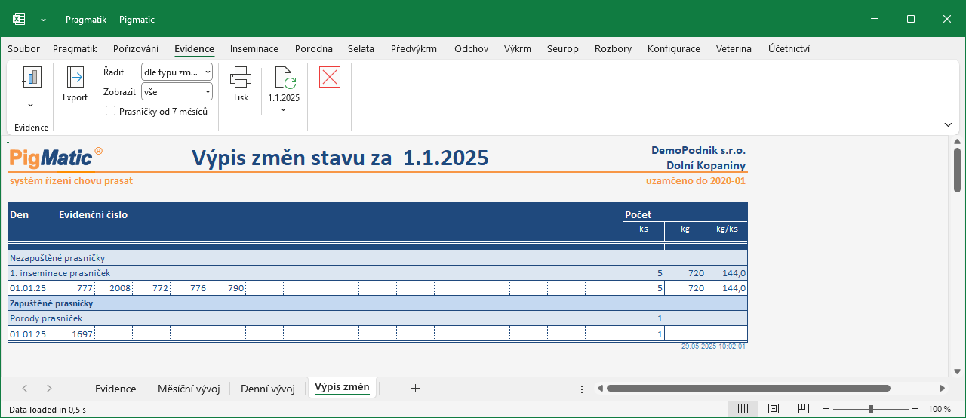
Task: Switch to the Denní vývoj sheet
Action: coord(268,389)
